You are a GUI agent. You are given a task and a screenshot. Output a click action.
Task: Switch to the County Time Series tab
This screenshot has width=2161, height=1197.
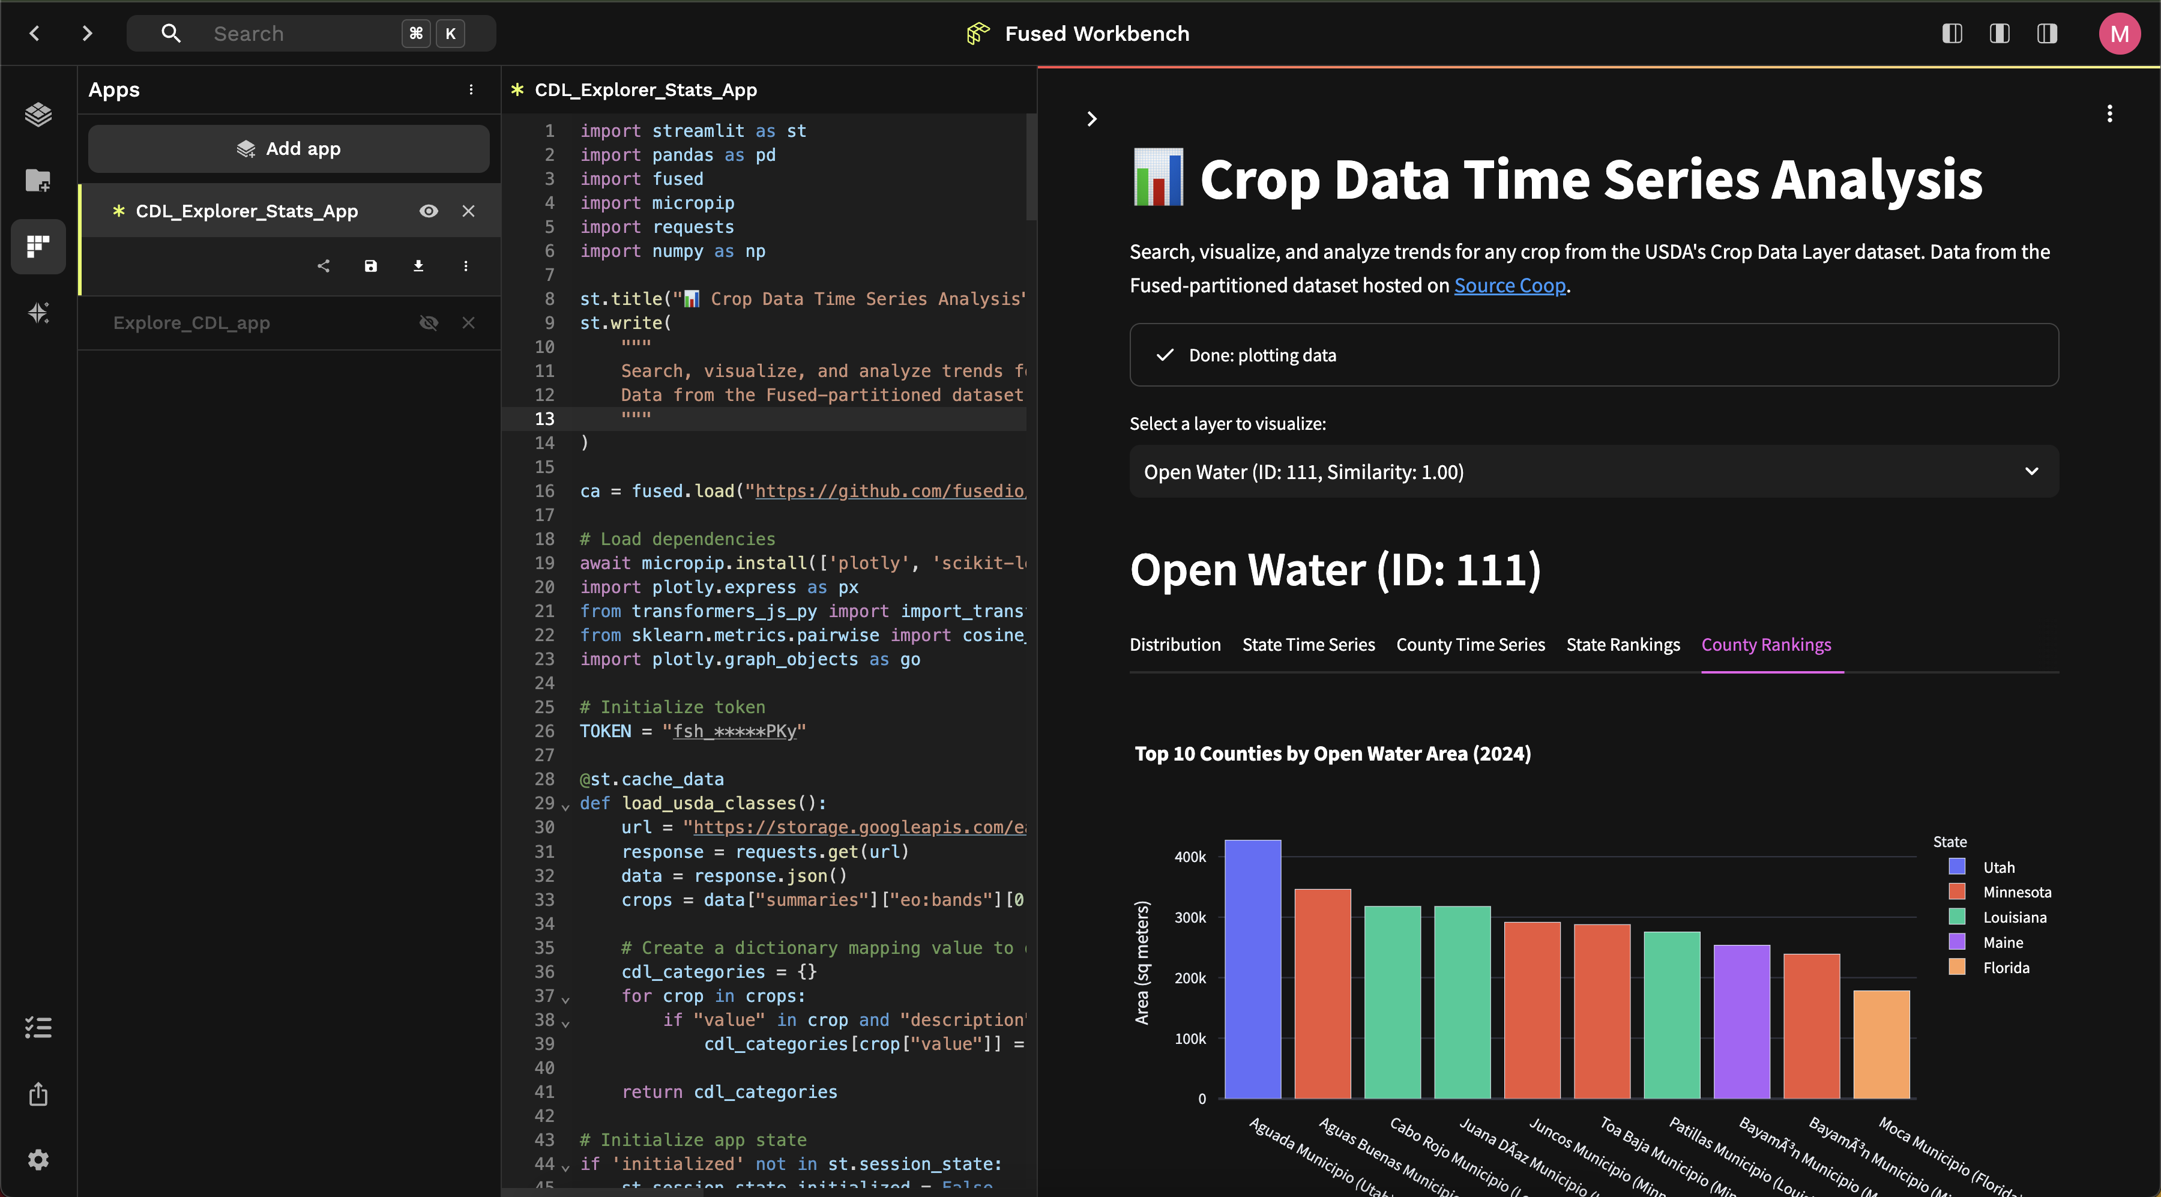point(1471,644)
